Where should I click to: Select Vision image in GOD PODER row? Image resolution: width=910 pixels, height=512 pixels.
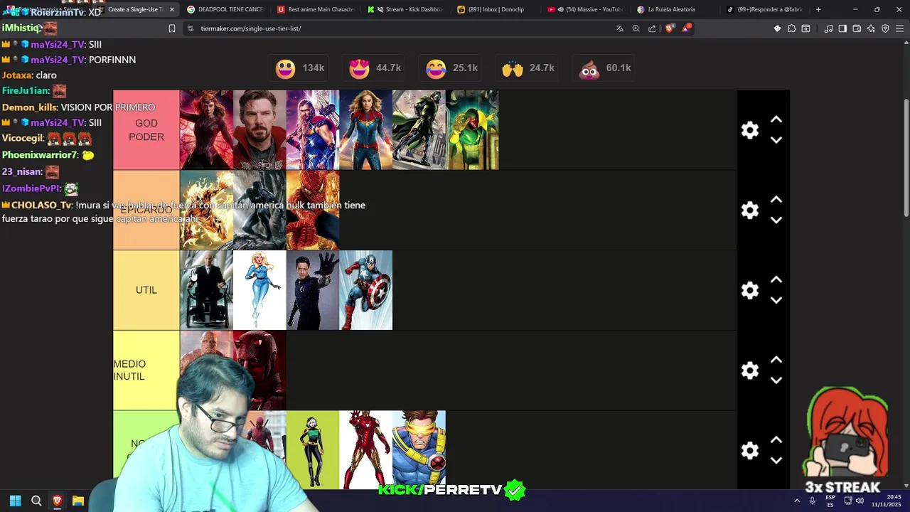(x=472, y=130)
